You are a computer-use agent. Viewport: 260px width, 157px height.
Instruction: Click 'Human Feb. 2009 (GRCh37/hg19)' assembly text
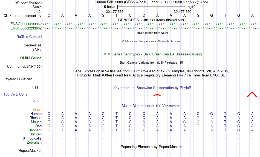121,2
